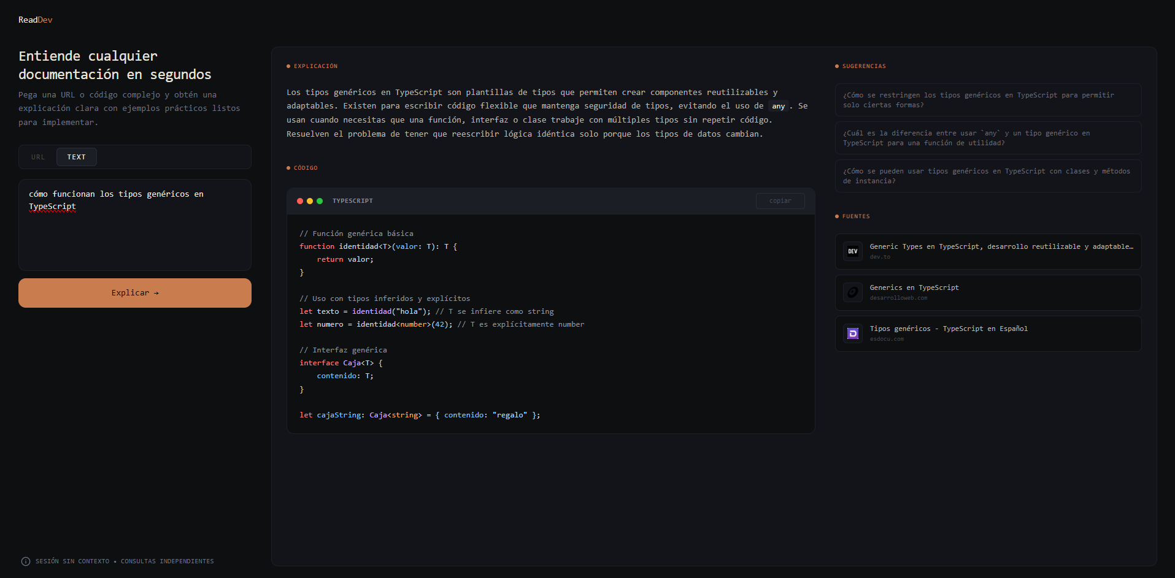The width and height of the screenshot is (1175, 578).
Task: Click the purple esdocu.com icon
Action: point(852,333)
